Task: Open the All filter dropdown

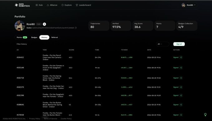Action: coord(162,44)
